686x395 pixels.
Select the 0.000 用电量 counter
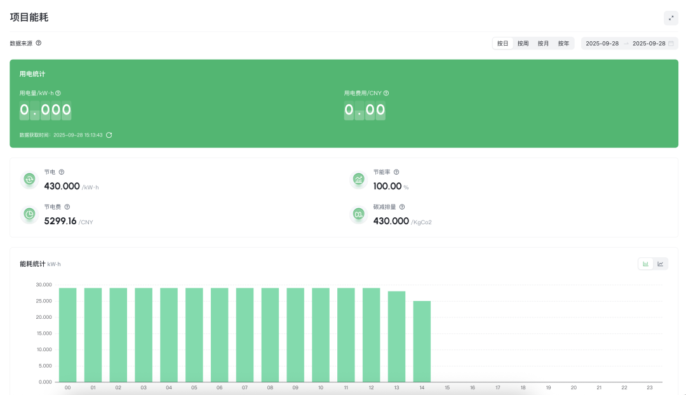pos(45,110)
